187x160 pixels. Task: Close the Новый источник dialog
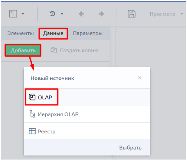(140, 78)
